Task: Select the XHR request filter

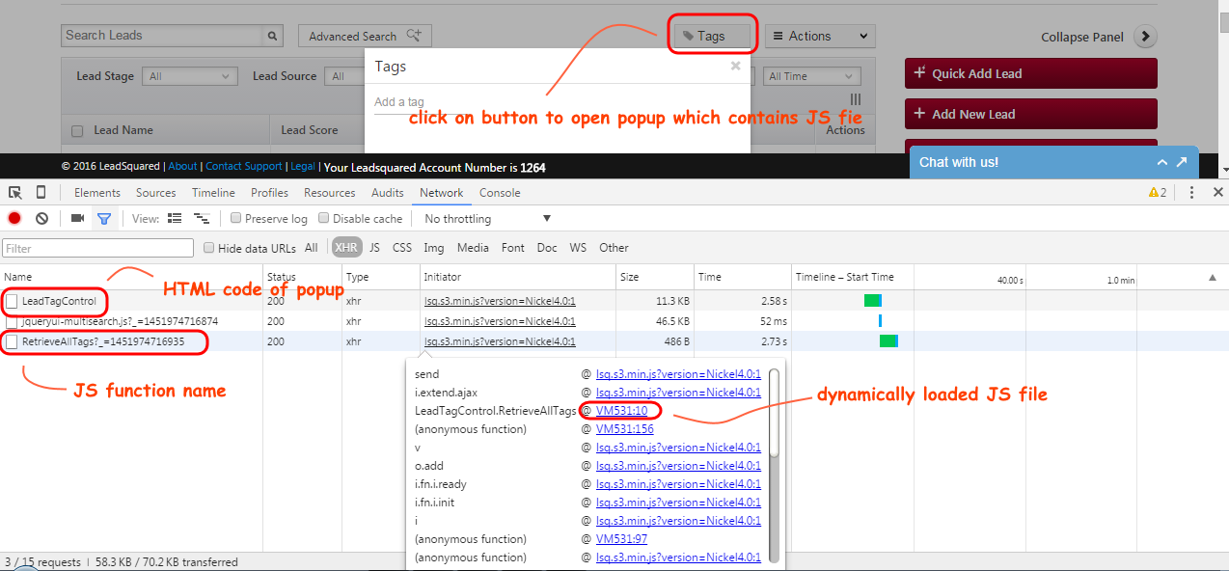Action: [345, 247]
